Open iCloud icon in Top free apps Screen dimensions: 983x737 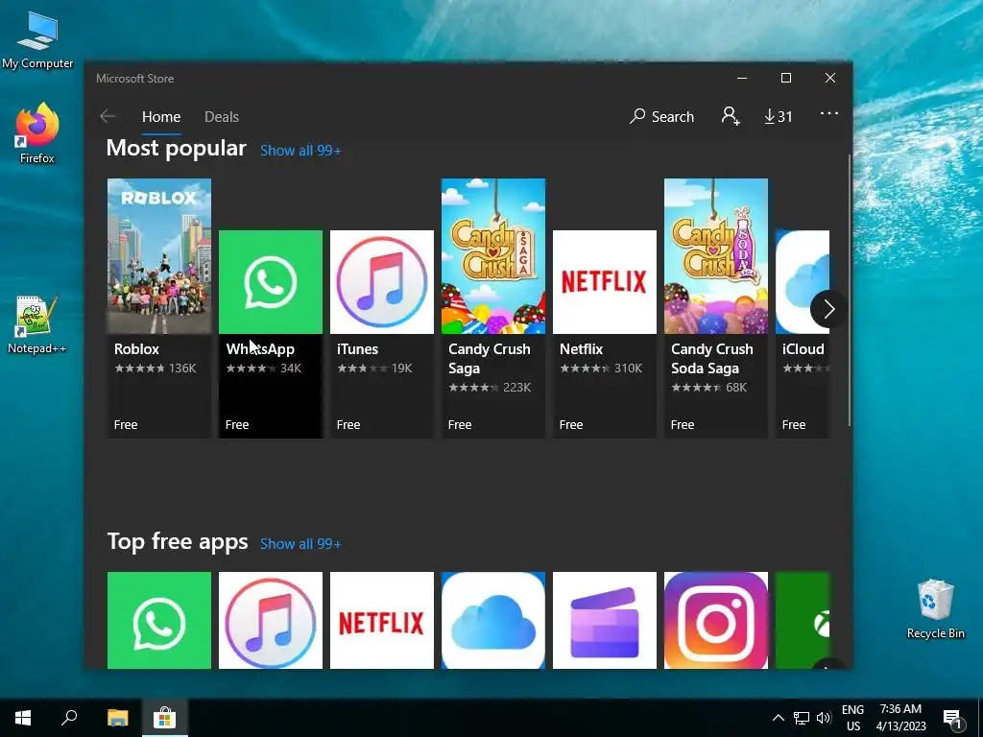click(493, 620)
